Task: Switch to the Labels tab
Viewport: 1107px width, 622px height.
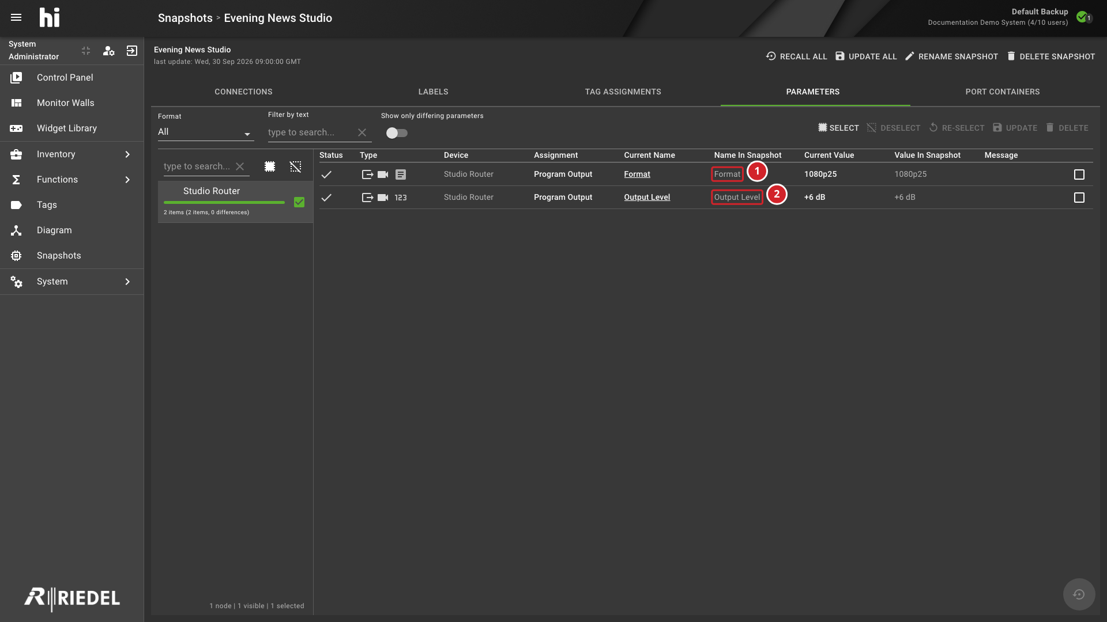Action: pyautogui.click(x=433, y=92)
